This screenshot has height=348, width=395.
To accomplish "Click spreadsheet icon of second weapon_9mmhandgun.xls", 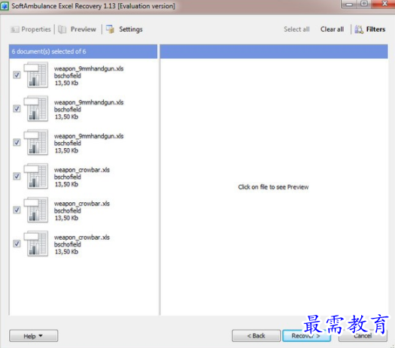I will [36, 109].
